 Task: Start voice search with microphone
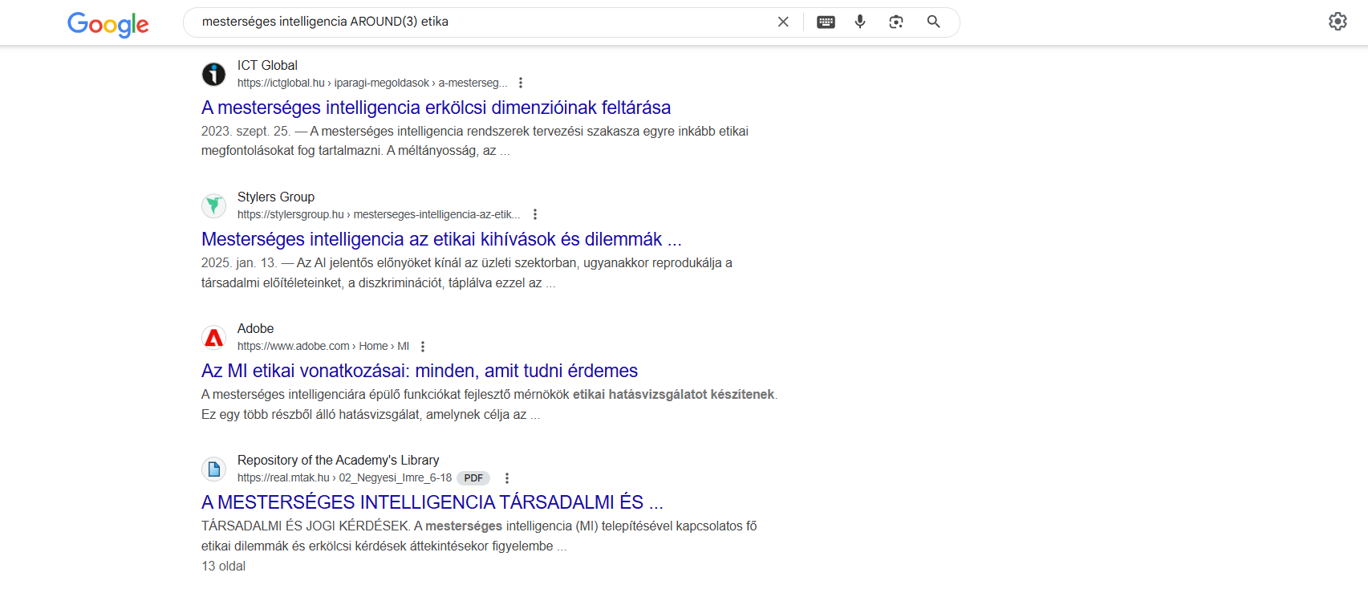click(x=860, y=22)
